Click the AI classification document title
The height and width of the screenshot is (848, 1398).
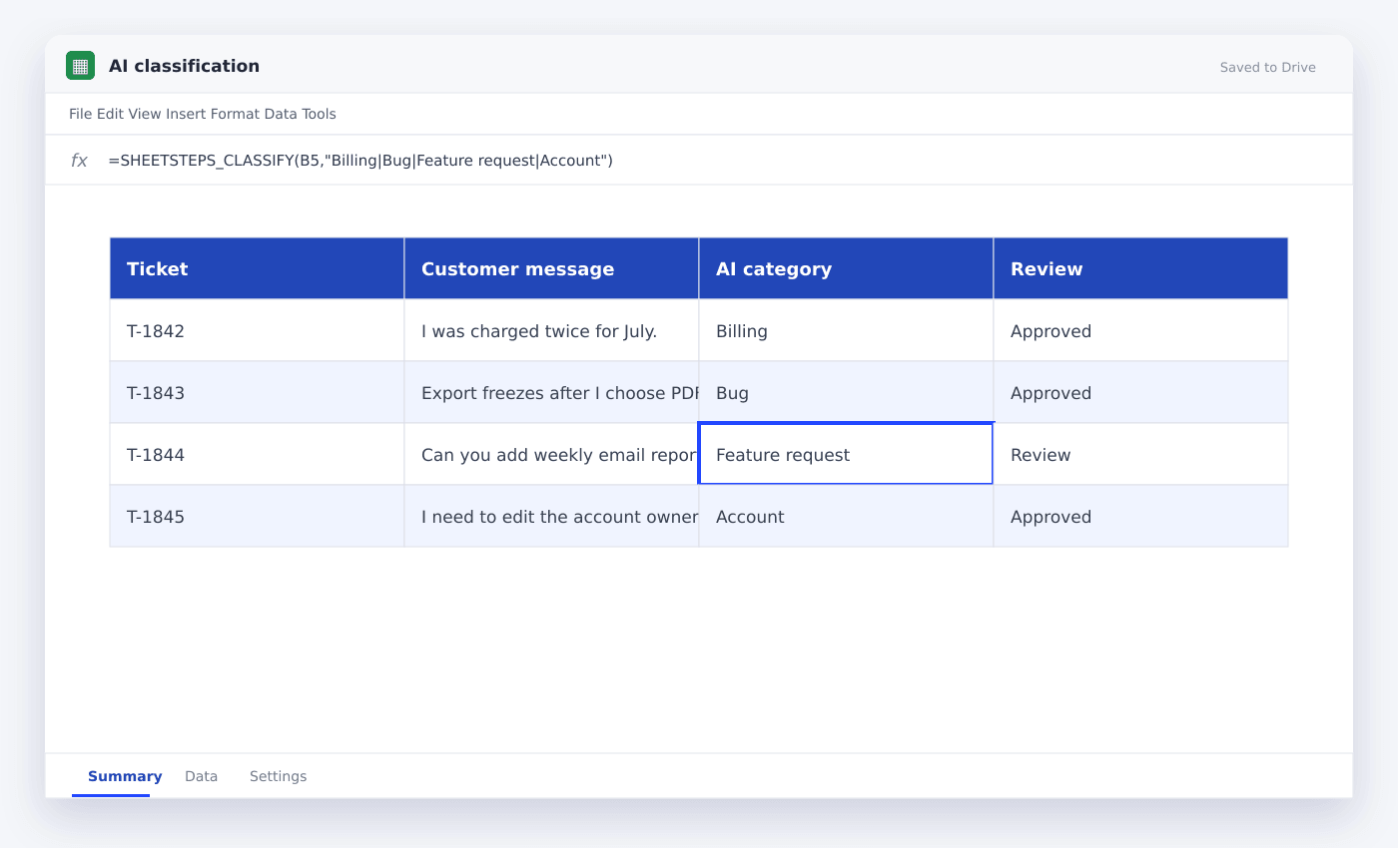coord(184,66)
